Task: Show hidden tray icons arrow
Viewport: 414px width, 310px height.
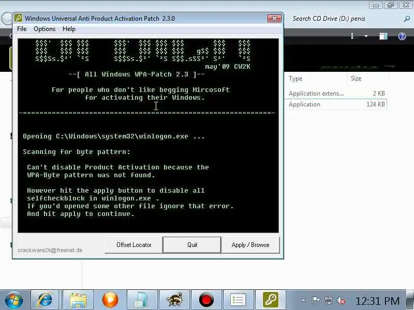Action: click(x=304, y=300)
